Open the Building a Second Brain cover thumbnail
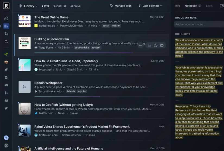The image size is (224, 151). click(x=24, y=43)
